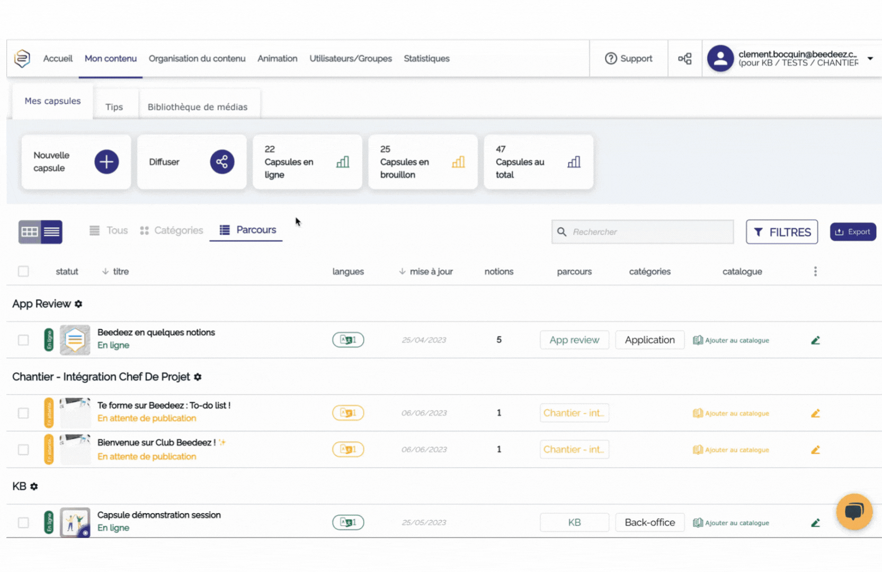Open the chat support bubble
Screen dimensions: 882x572
[854, 512]
